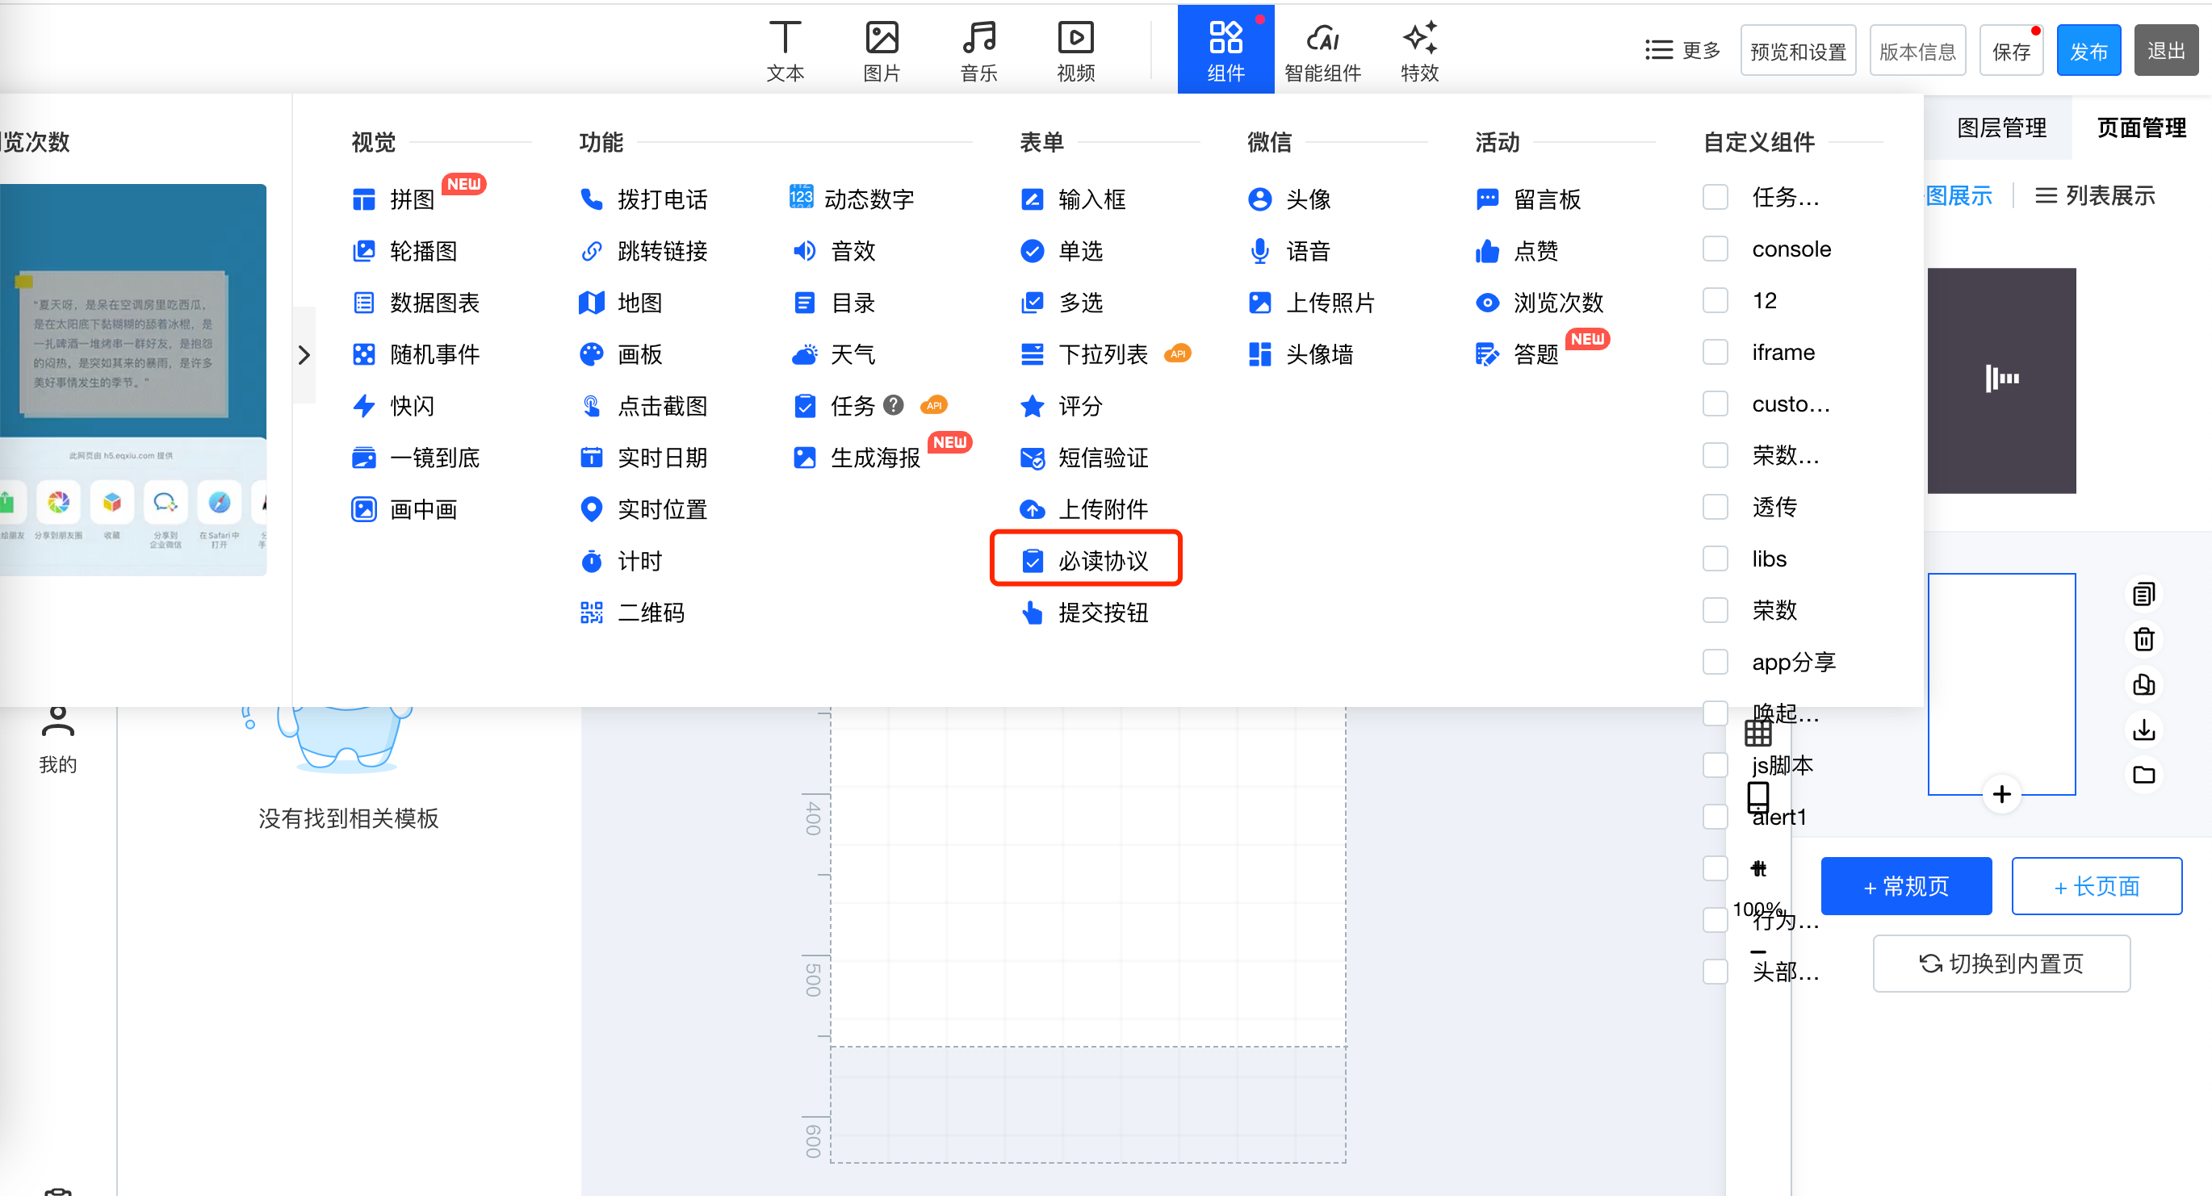This screenshot has height=1196, width=2212.
Task: Expand the 更多 more menu
Action: pyautogui.click(x=1682, y=51)
